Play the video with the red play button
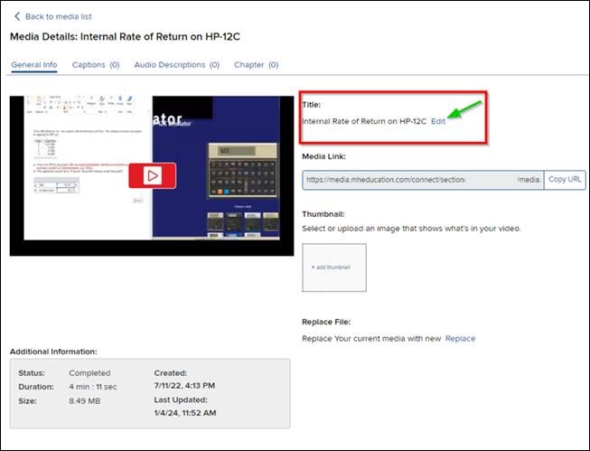The image size is (590, 451). (x=152, y=174)
